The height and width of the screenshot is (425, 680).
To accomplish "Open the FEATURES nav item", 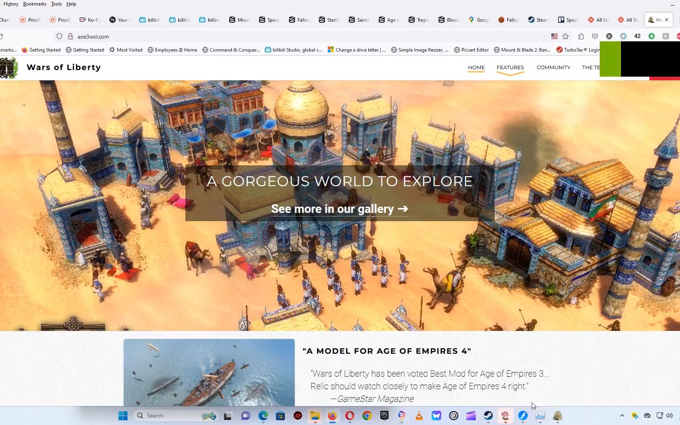I will 510,67.
